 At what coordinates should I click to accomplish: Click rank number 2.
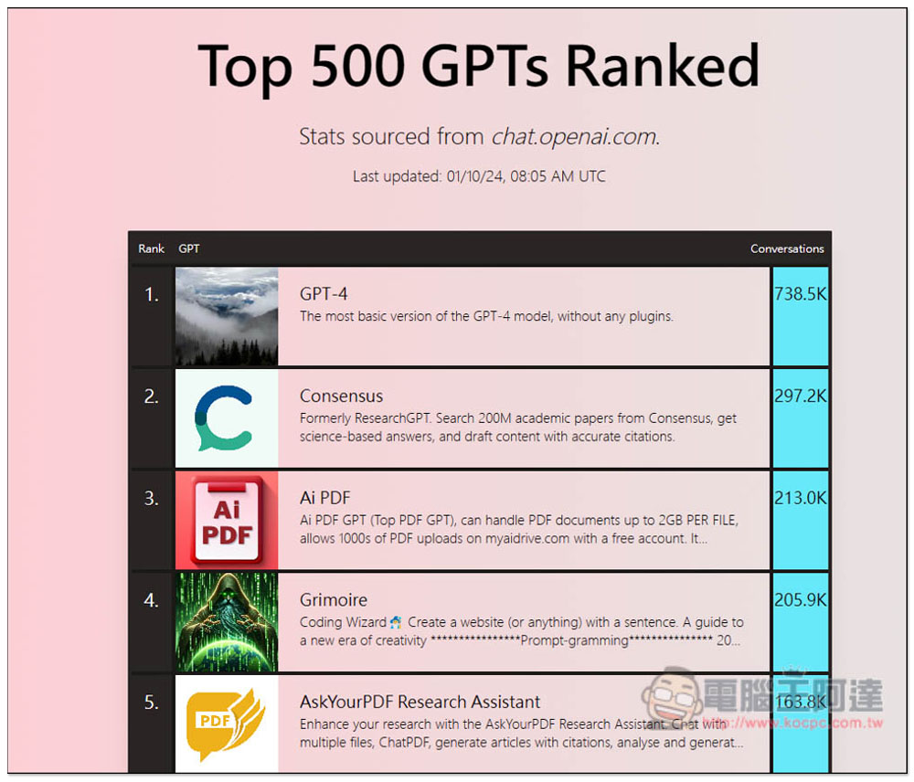click(x=152, y=396)
